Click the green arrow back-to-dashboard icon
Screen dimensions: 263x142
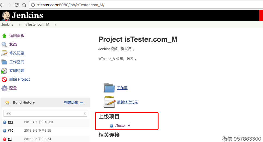(4, 36)
